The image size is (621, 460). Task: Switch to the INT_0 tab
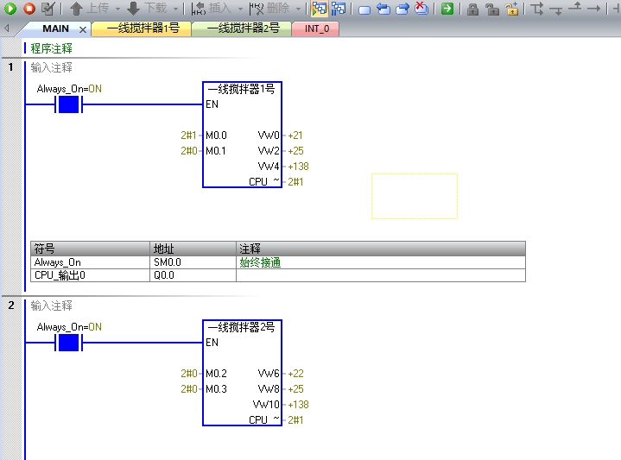point(317,28)
